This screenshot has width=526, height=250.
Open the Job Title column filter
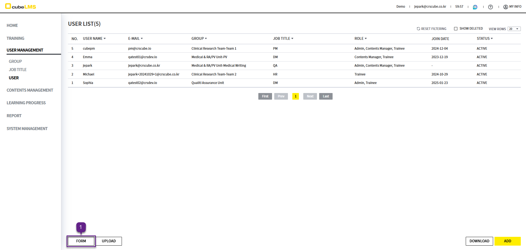[x=292, y=39]
